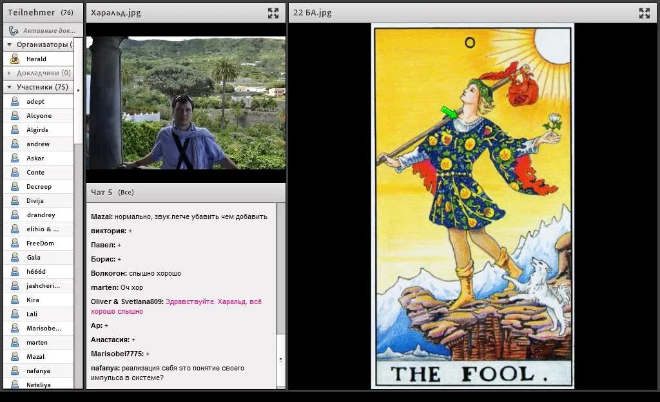Image resolution: width=660 pixels, height=402 pixels.
Task: Click the pink Oliver & Svetlana809 message
Action: [x=176, y=307]
